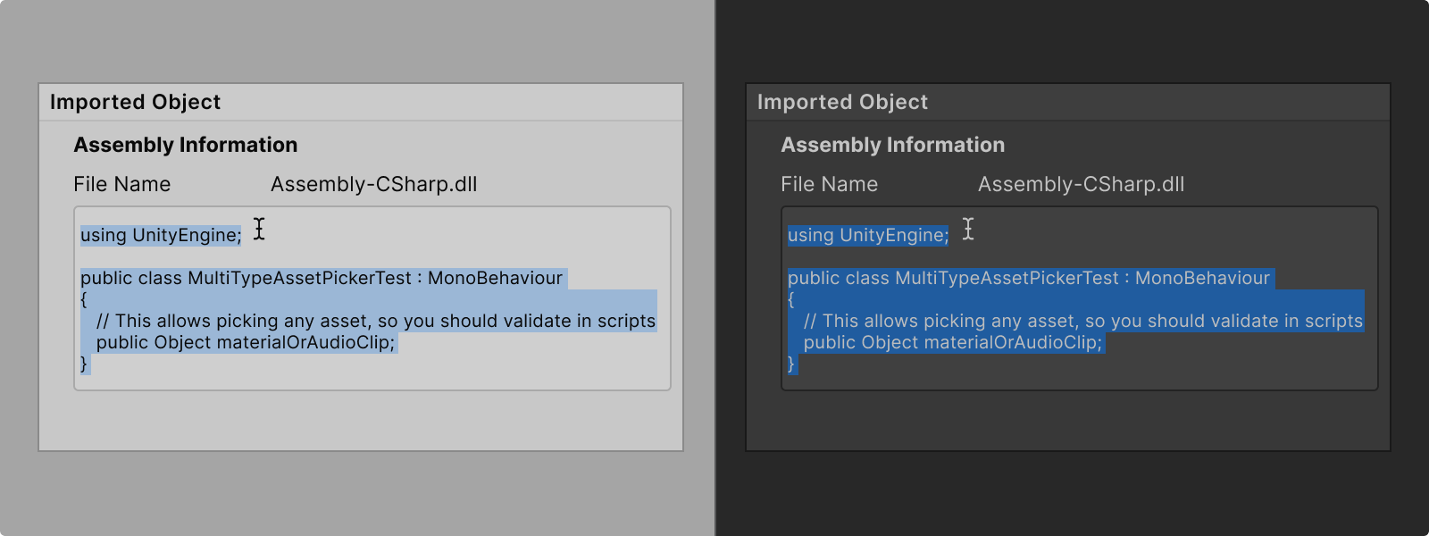
Task: Click 'Imported Object' header in light panel
Action: coord(135,102)
